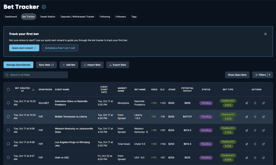276x165 pixels.
Task: Delete the Middle Tennessee vs Liberty bet
Action: tap(255, 117)
